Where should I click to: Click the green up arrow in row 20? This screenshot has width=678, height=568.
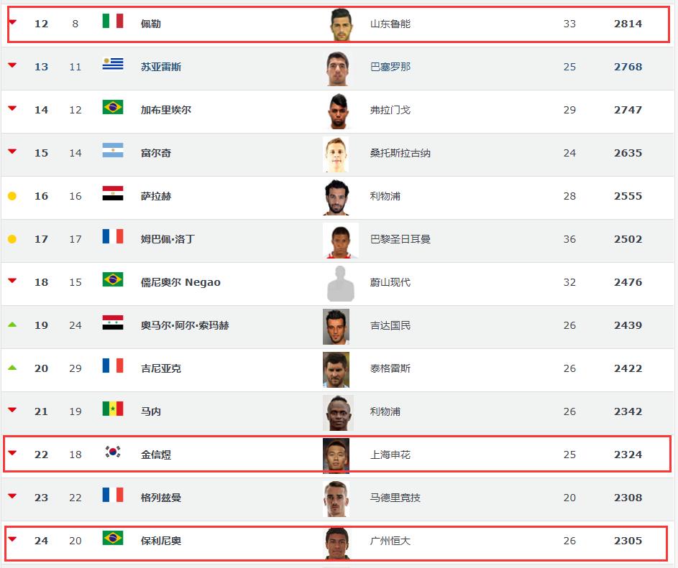(x=12, y=368)
